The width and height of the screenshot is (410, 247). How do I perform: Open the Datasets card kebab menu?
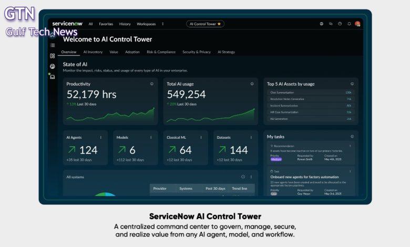click(x=251, y=137)
